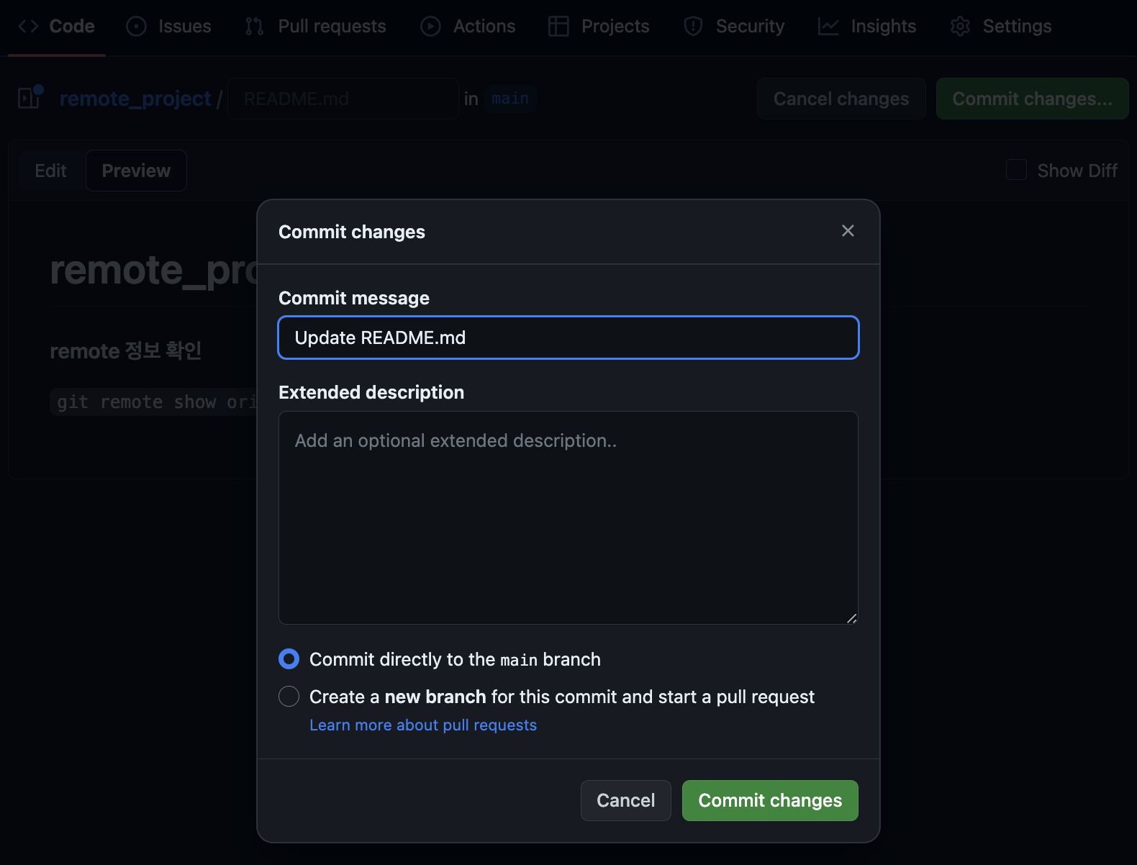Click the Code brackets icon
The width and height of the screenshot is (1137, 865).
(28, 27)
